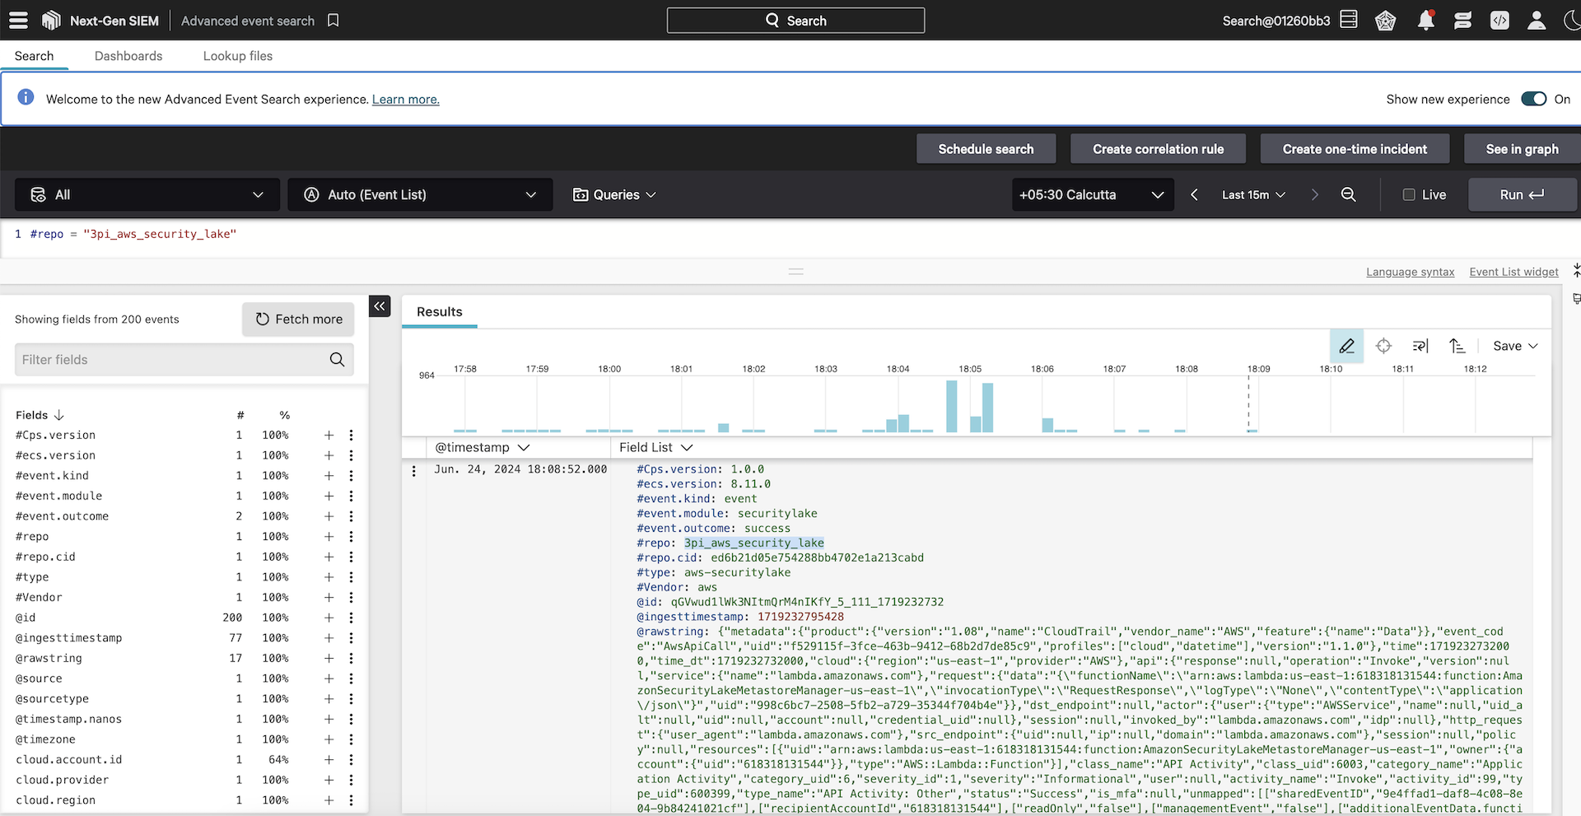
Task: Open the Lookup files tab
Action: 238,56
